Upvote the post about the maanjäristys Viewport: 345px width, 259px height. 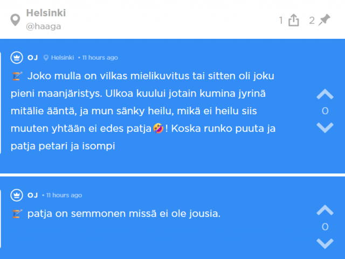click(x=325, y=95)
